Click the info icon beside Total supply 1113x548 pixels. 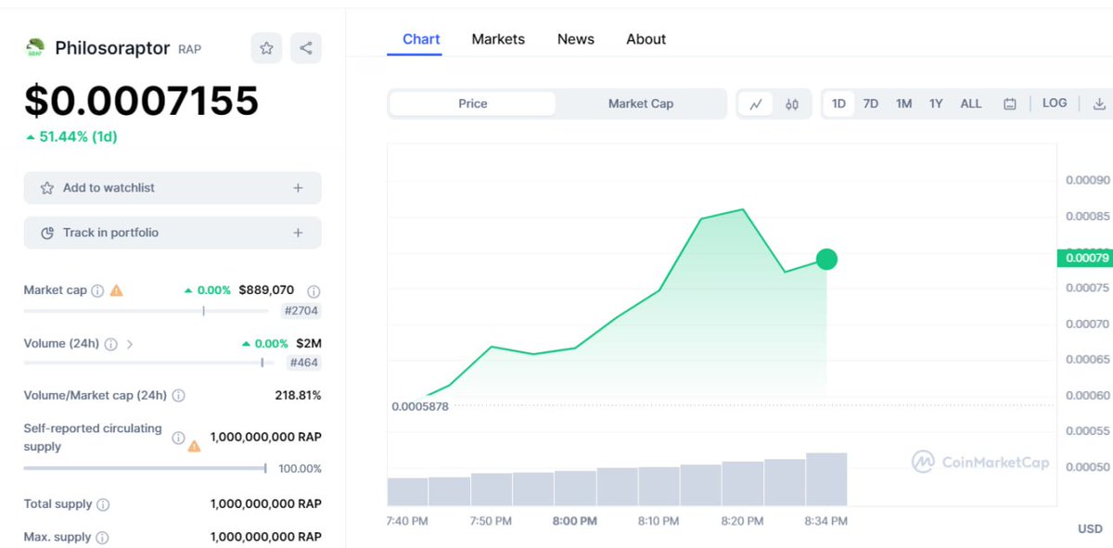pos(103,504)
